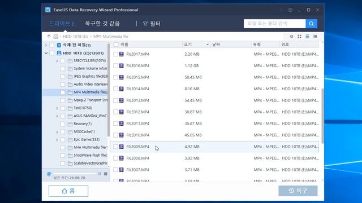Viewport: 362px width, 203px height.
Task: Open the 드라이브 E tab
Action: tap(62, 24)
